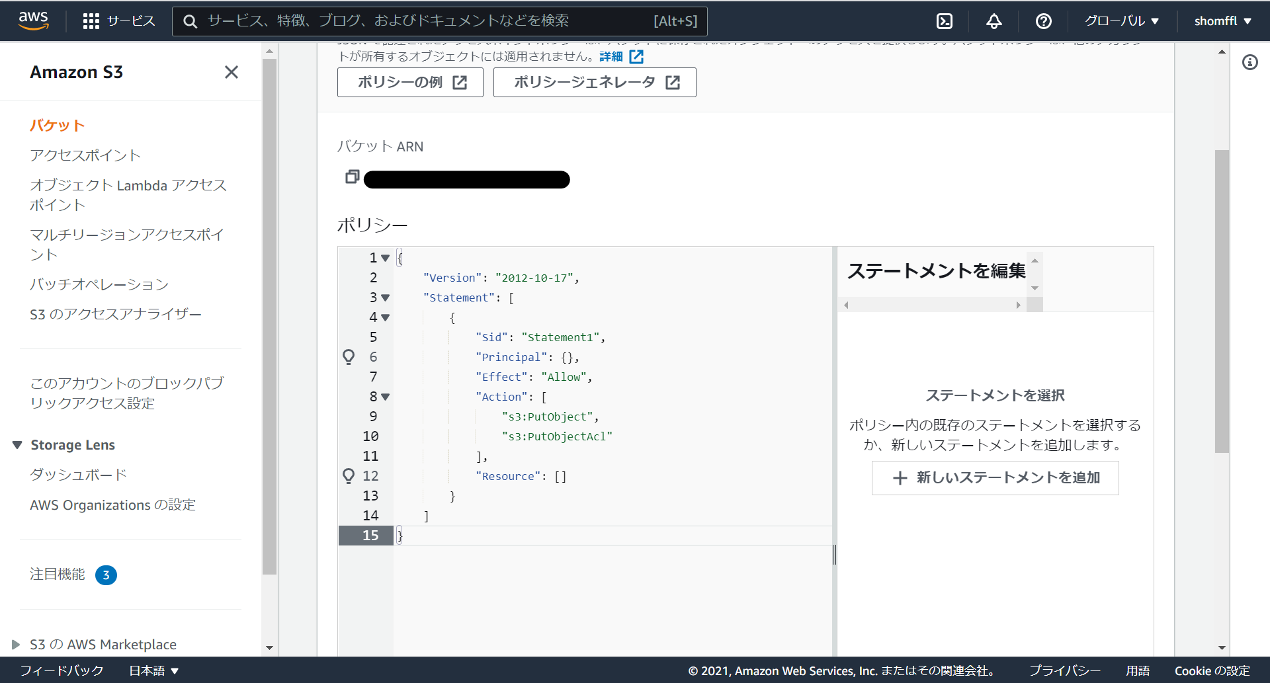Fold the Statement array at line 3
Screen dimensions: 1270x683
[385, 298]
